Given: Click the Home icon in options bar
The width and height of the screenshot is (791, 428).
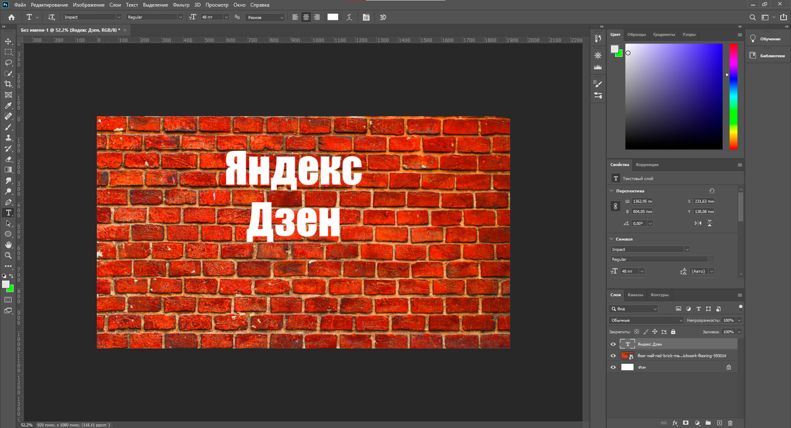Looking at the screenshot, I should pos(11,17).
